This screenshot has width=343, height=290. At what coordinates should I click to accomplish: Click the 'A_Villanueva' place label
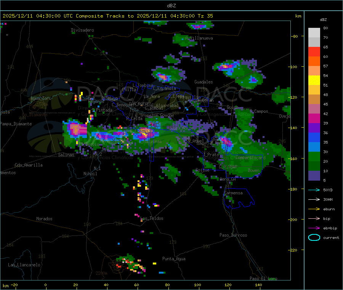(x=199, y=38)
